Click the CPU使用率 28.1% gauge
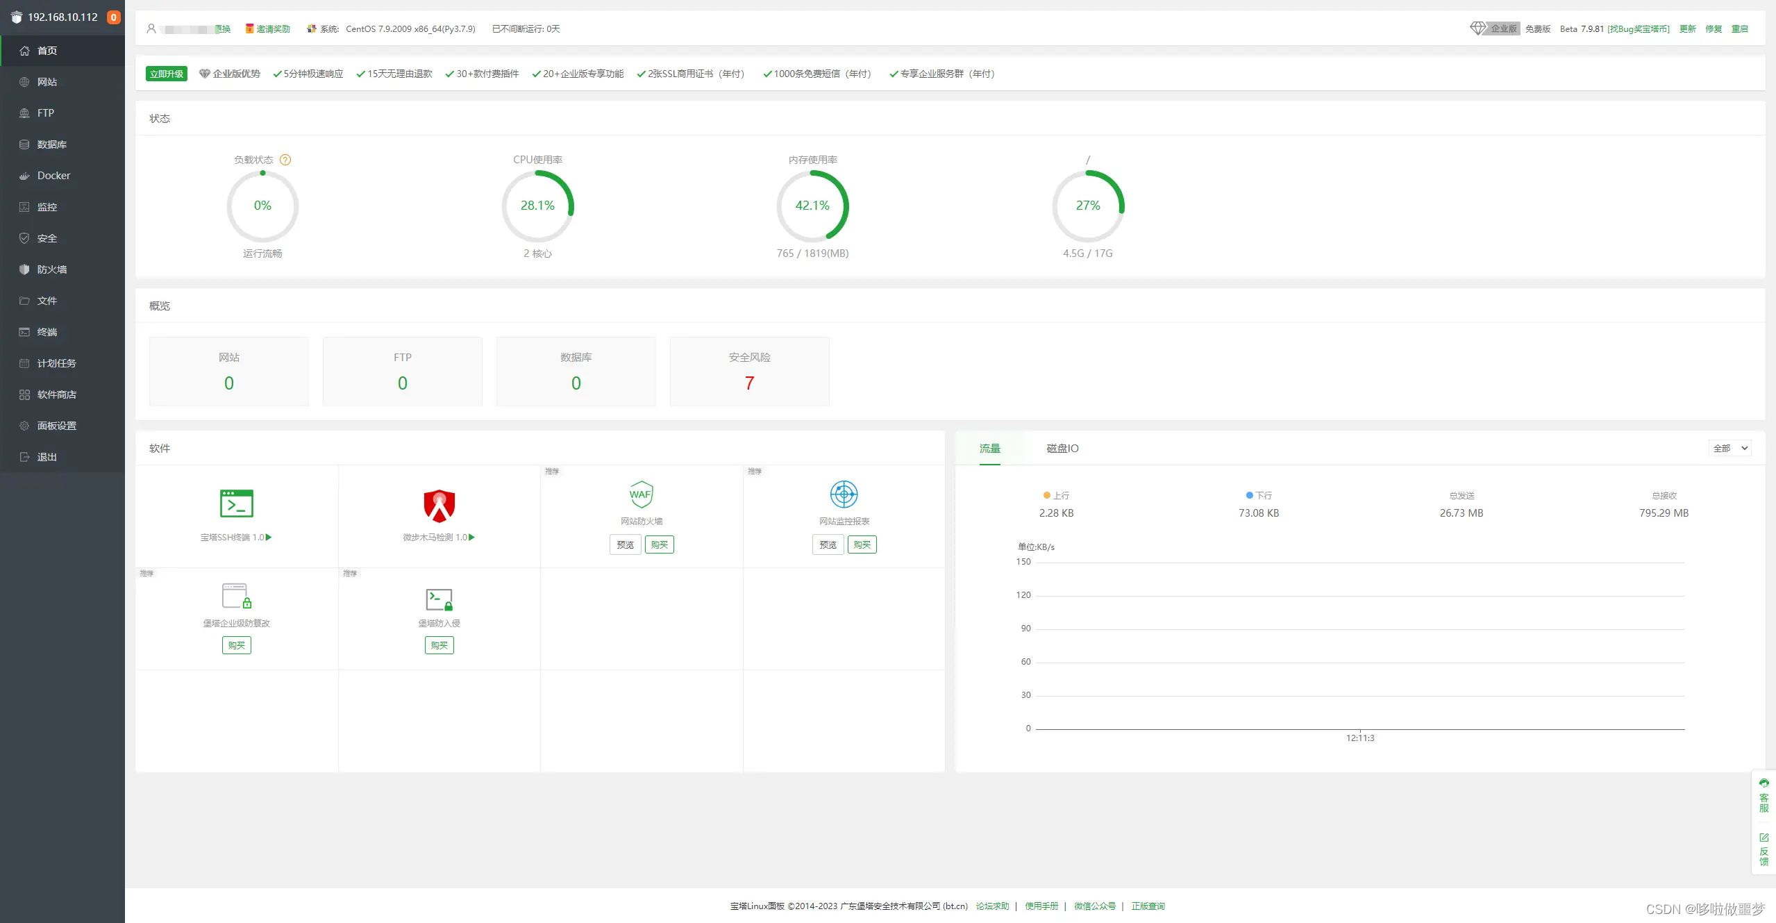This screenshot has width=1776, height=923. click(537, 206)
